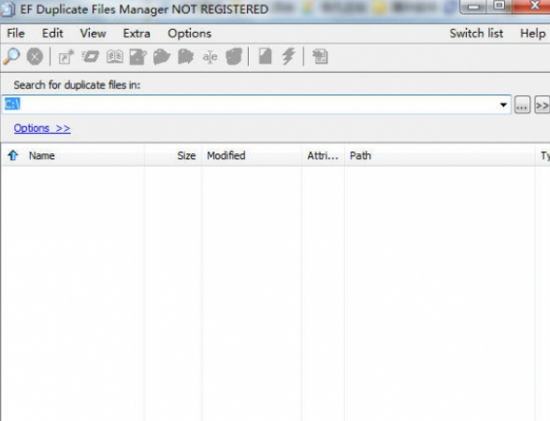
Task: Click the '>>' button beside browse
Action: 542,105
